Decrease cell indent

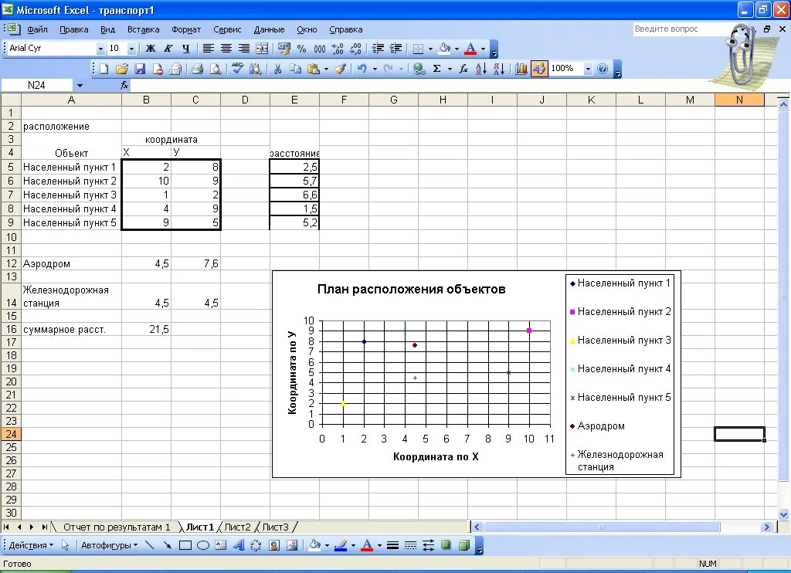click(377, 49)
